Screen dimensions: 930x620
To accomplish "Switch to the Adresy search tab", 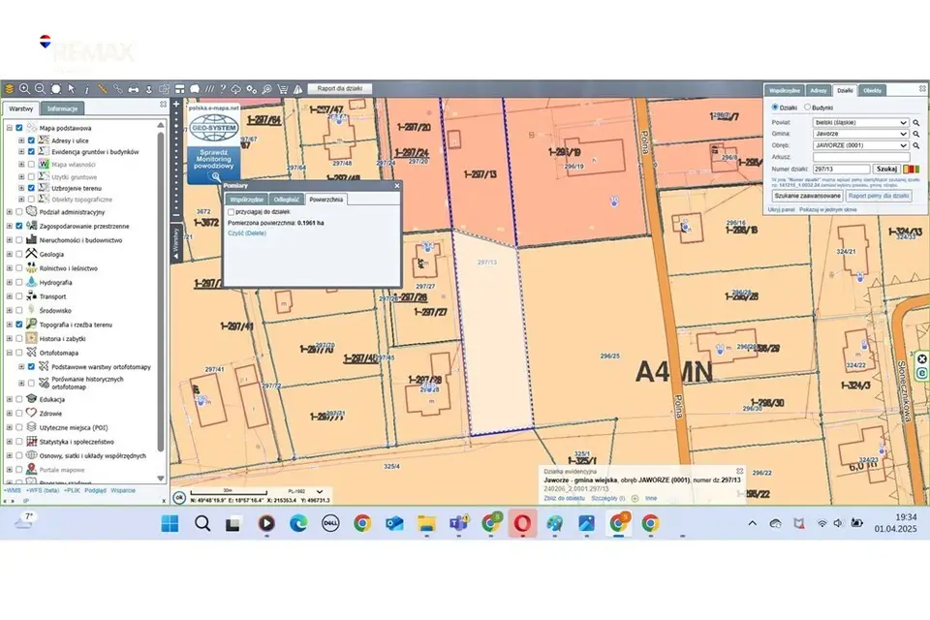I will (819, 91).
